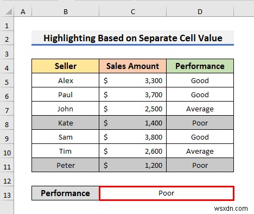
Task: Select Kate's 'Poor' performance cell
Action: (200, 123)
